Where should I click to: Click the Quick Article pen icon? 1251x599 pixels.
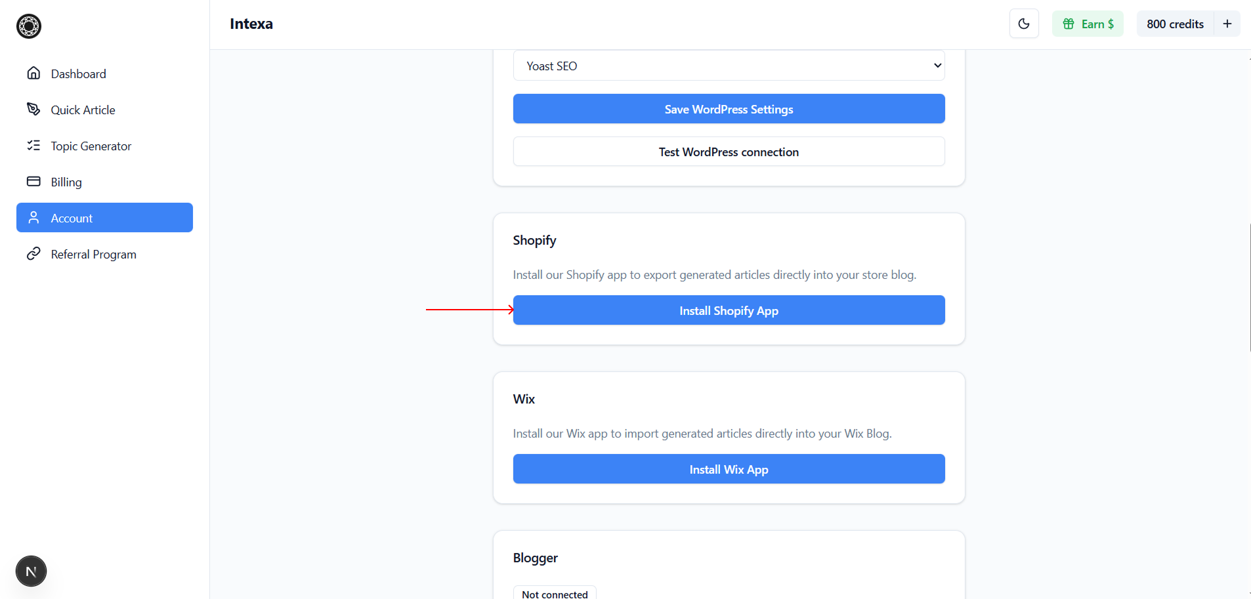click(33, 110)
